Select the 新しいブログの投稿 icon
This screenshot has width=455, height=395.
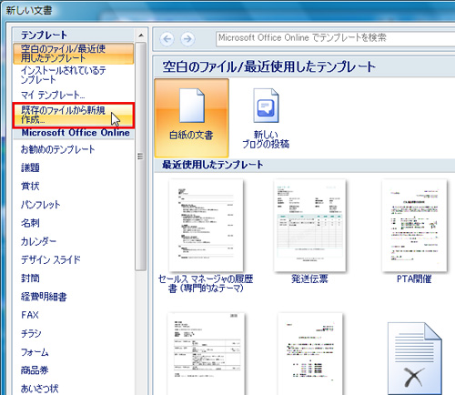[266, 117]
